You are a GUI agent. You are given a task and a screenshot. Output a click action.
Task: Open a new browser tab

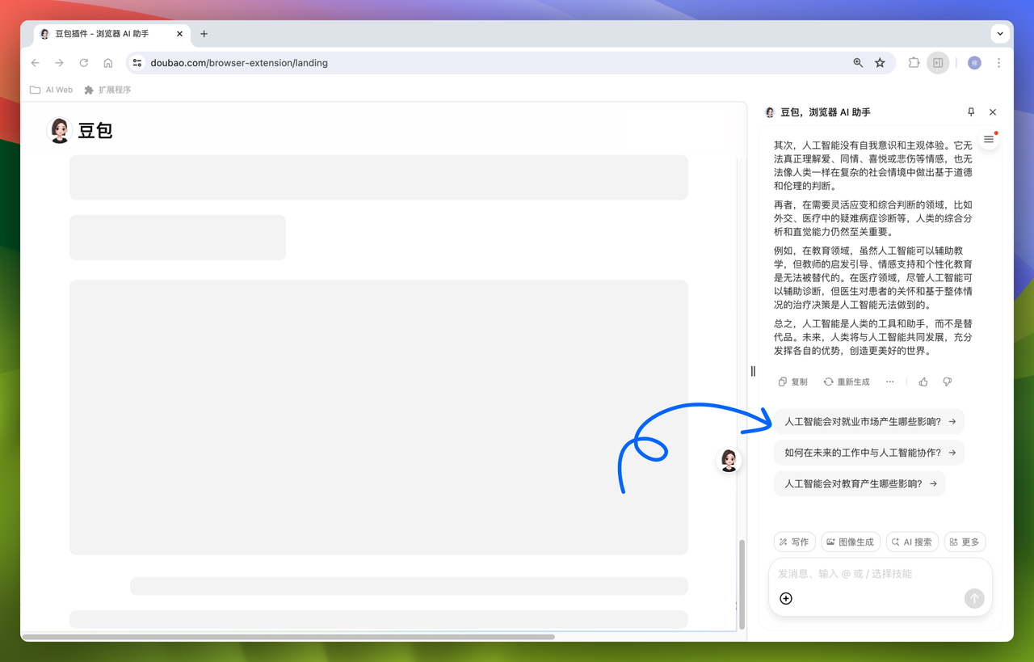pos(204,34)
